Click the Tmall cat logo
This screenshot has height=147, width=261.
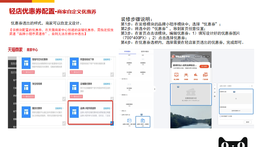(x=233, y=142)
